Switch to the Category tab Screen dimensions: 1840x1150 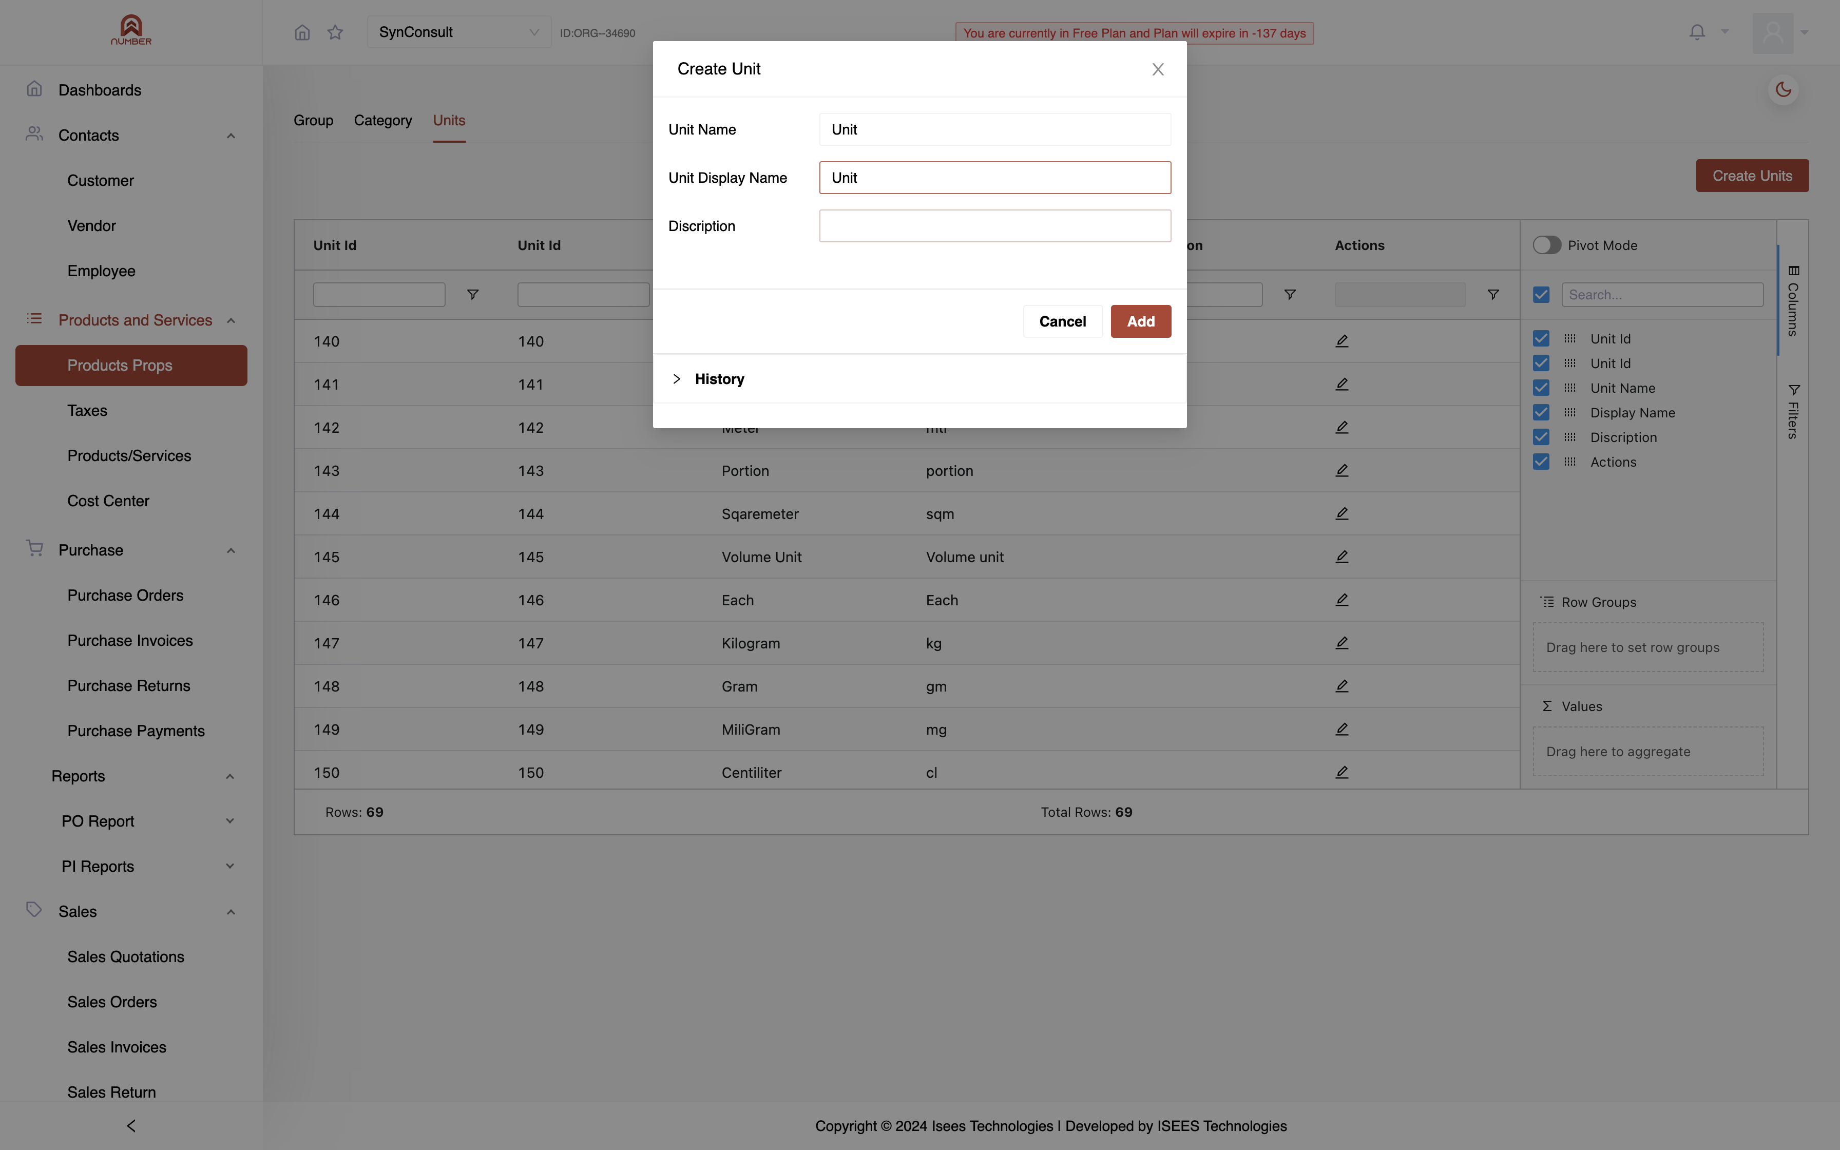click(x=382, y=120)
